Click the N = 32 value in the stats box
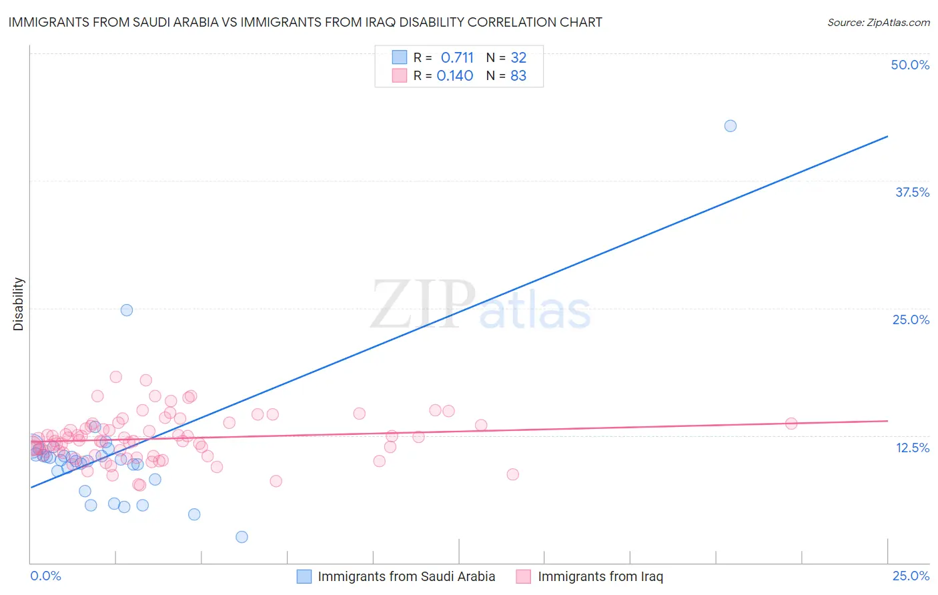Screen dimensions: 938x595 506,57
